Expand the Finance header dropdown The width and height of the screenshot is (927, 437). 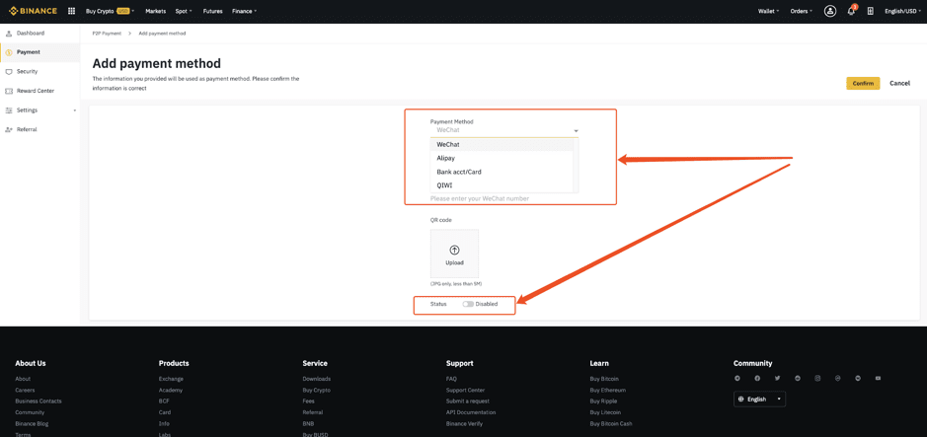pos(244,11)
